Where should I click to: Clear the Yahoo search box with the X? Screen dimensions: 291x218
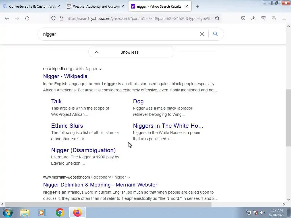[202, 34]
